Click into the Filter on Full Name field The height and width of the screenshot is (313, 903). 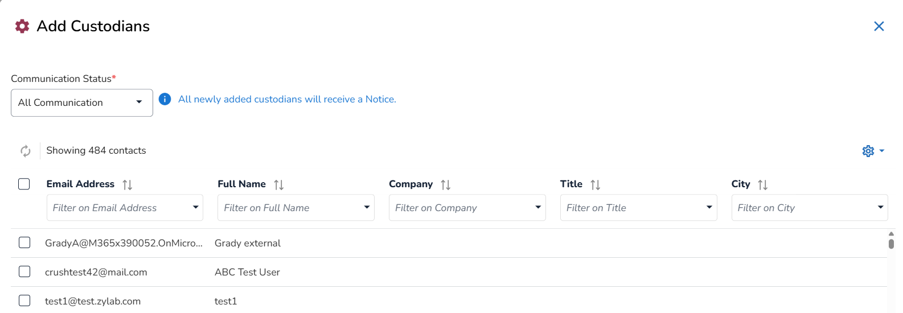pyautogui.click(x=288, y=208)
